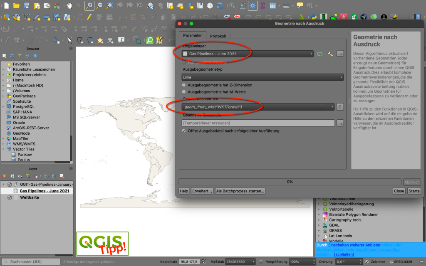Expand the GeoPackage browser node
Viewport: 426px width, 266px height.
pyautogui.click(x=3, y=96)
